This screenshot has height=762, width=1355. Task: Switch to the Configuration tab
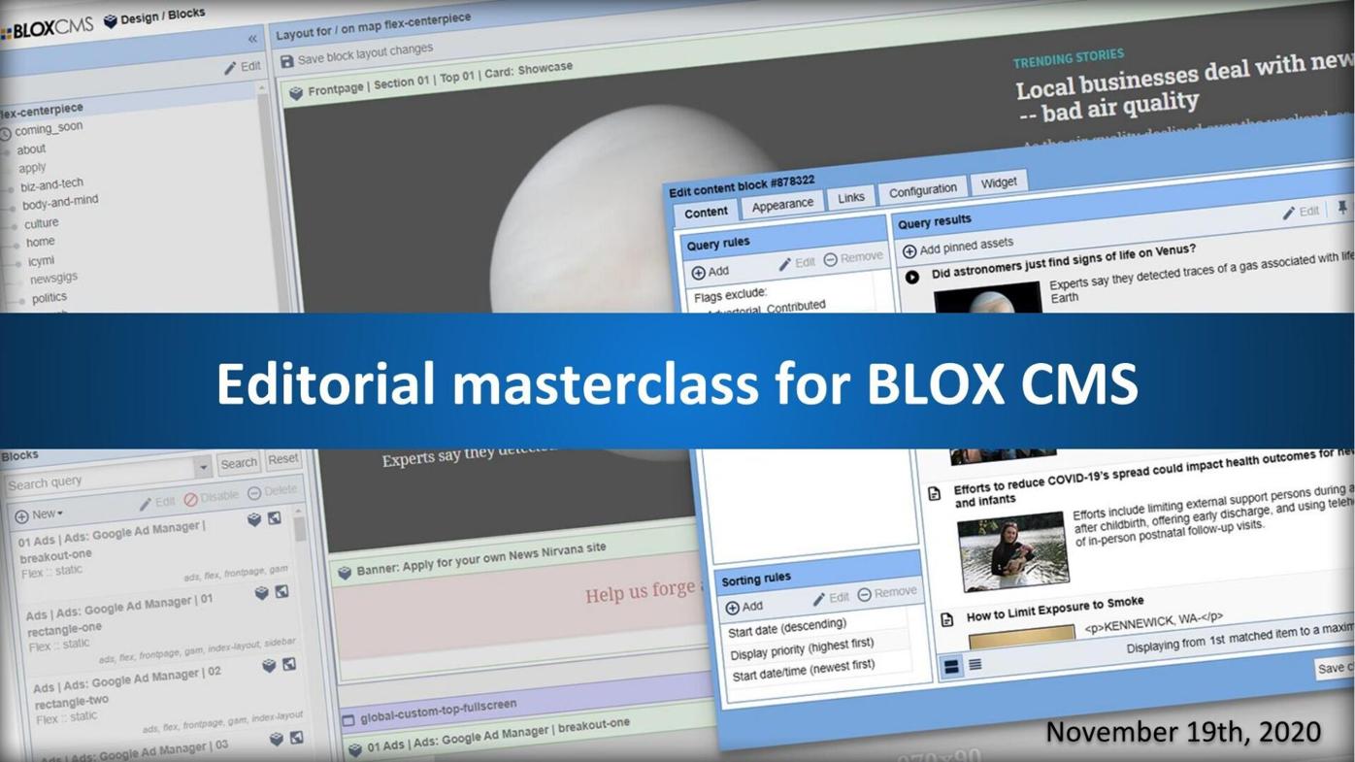coord(922,190)
